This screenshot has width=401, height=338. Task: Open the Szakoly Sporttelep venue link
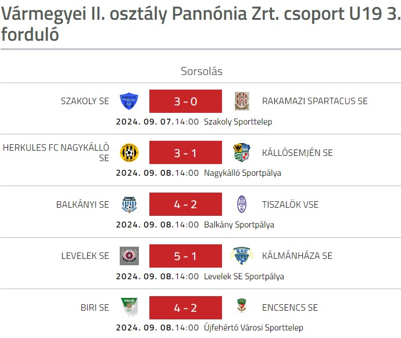(238, 122)
